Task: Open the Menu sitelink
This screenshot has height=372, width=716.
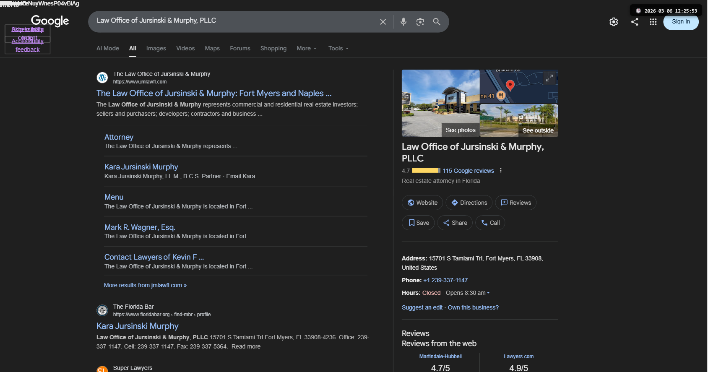Action: (x=114, y=197)
